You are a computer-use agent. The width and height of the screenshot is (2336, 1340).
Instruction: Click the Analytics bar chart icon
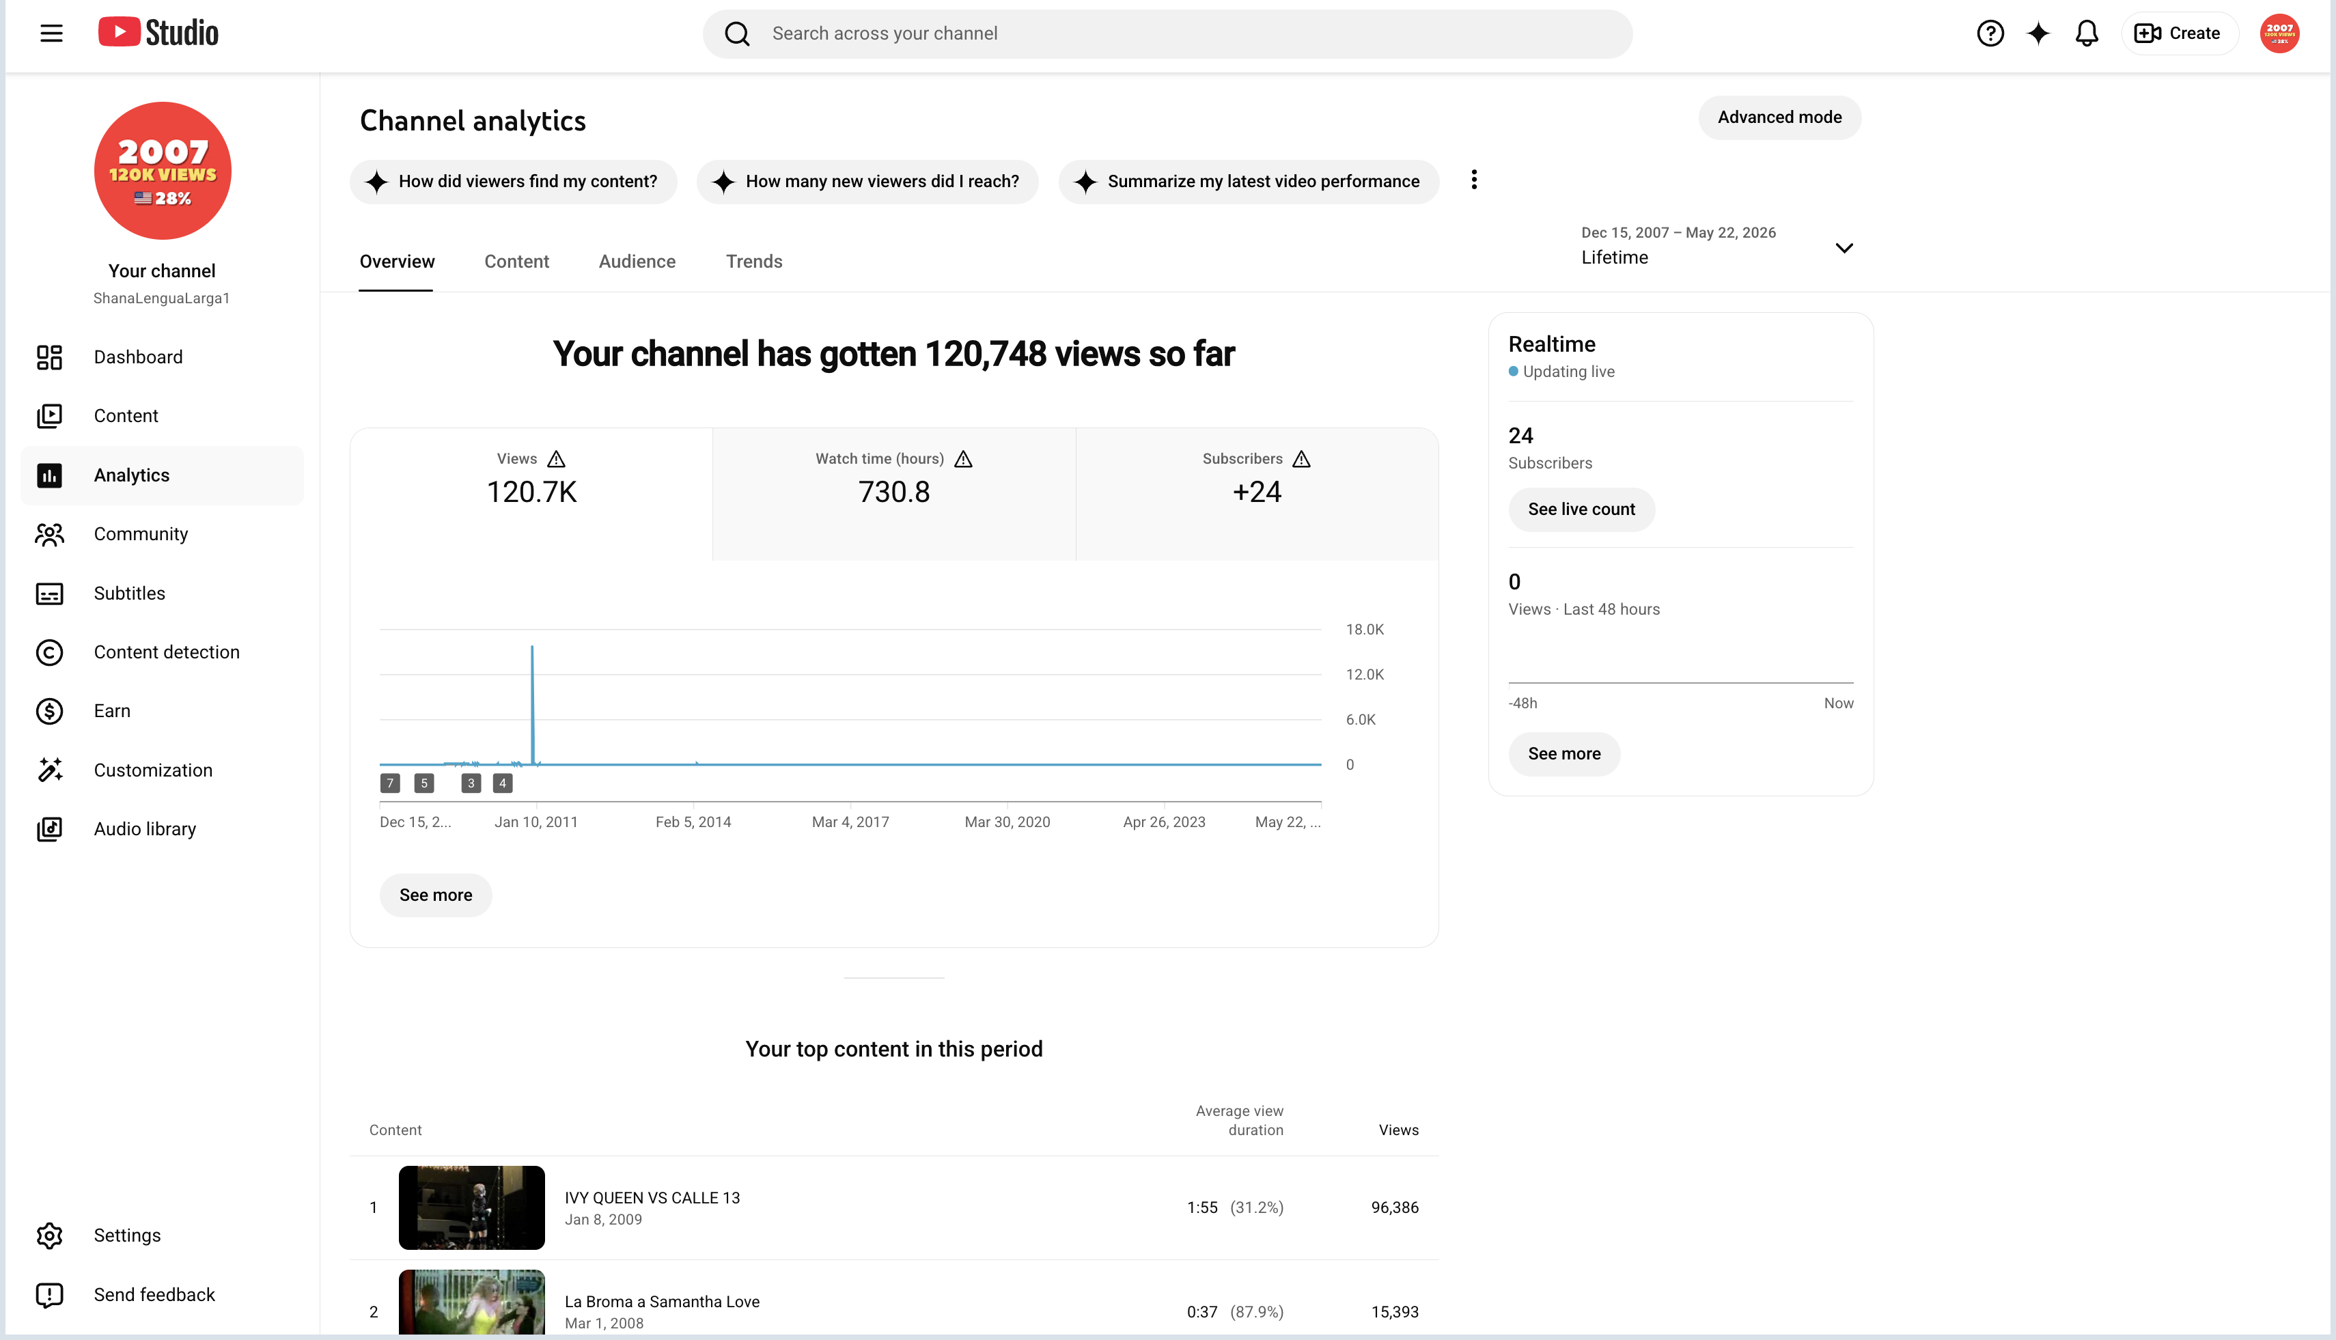tap(50, 476)
